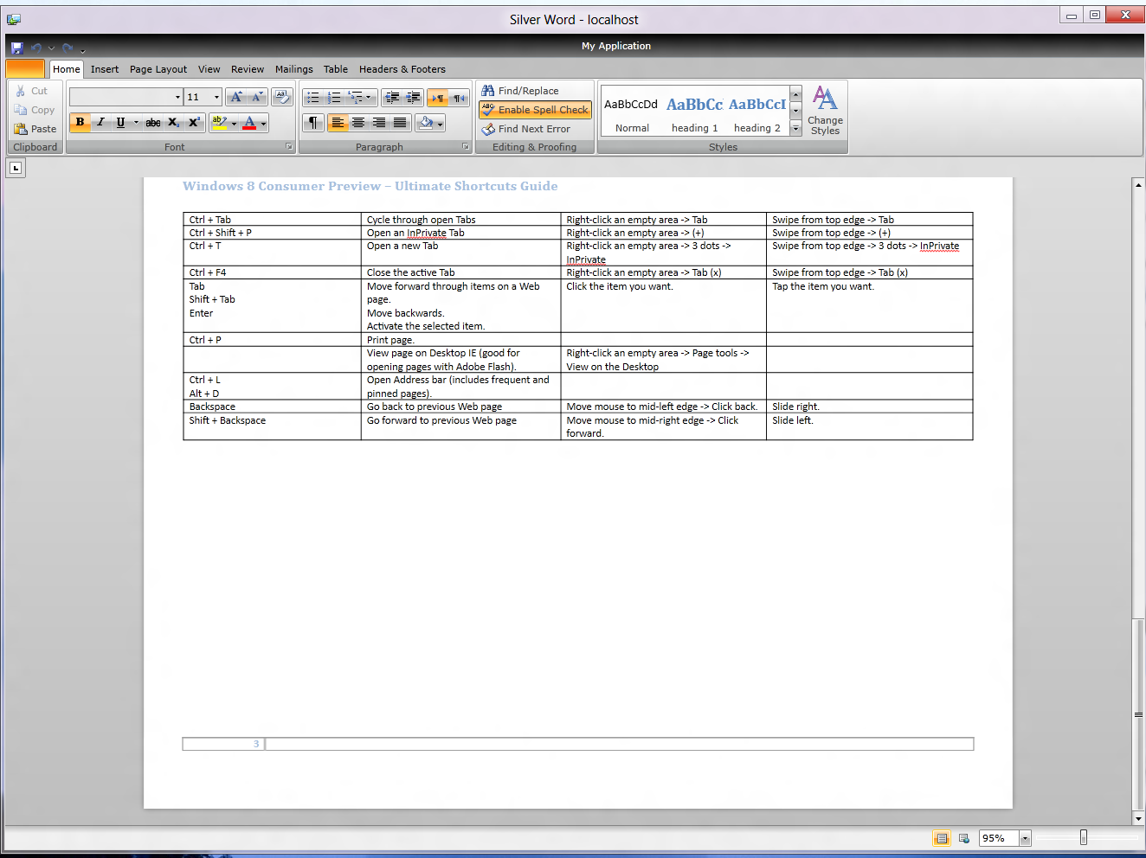Open Paragraph dialog launcher
Screen dimensions: 1146x858
tap(466, 147)
